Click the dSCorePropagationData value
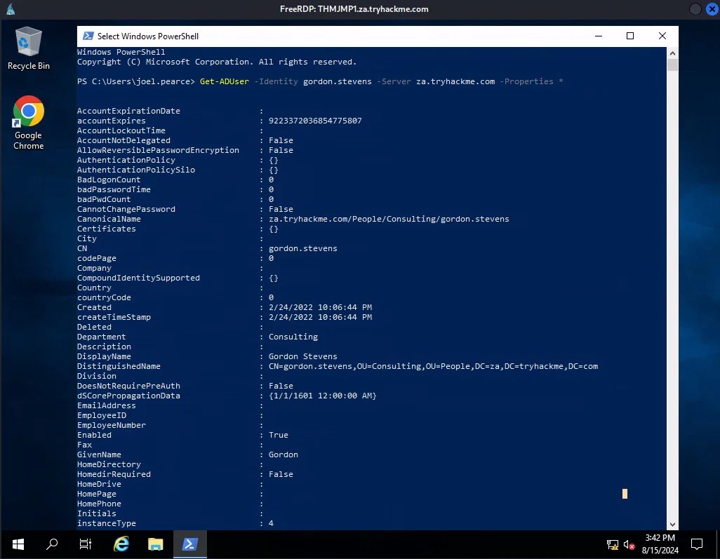Image resolution: width=720 pixels, height=559 pixels. (x=322, y=396)
